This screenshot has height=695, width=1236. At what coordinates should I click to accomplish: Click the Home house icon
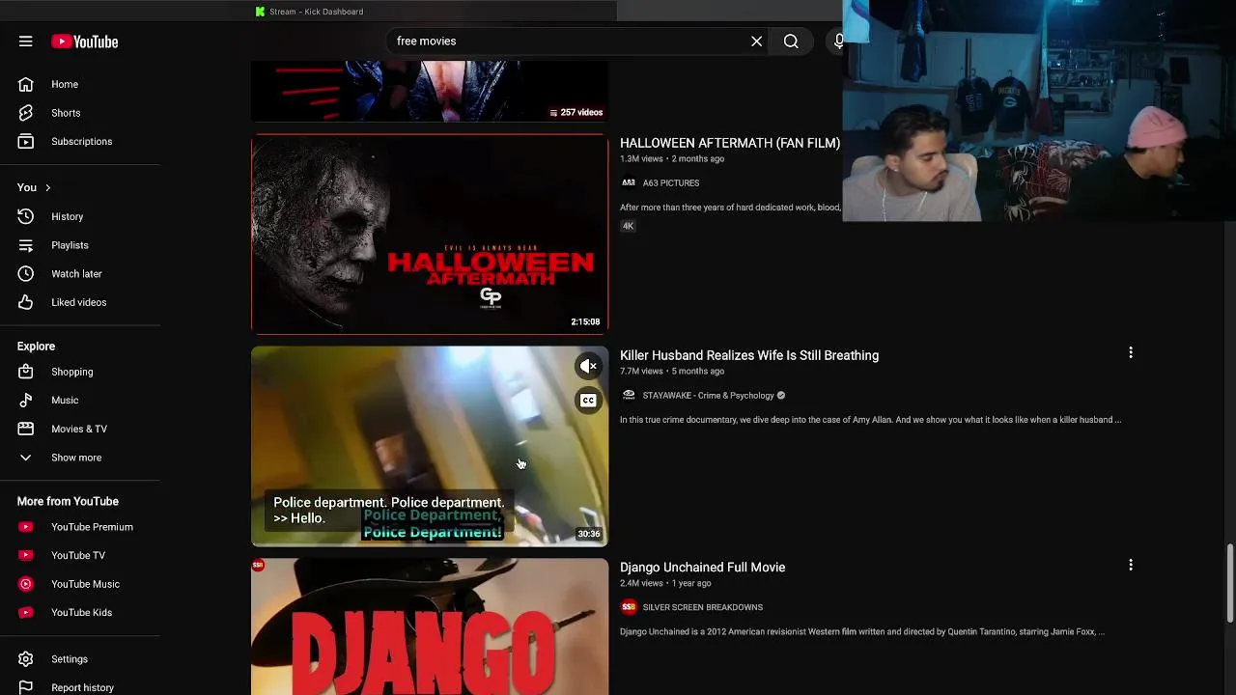[x=26, y=84]
